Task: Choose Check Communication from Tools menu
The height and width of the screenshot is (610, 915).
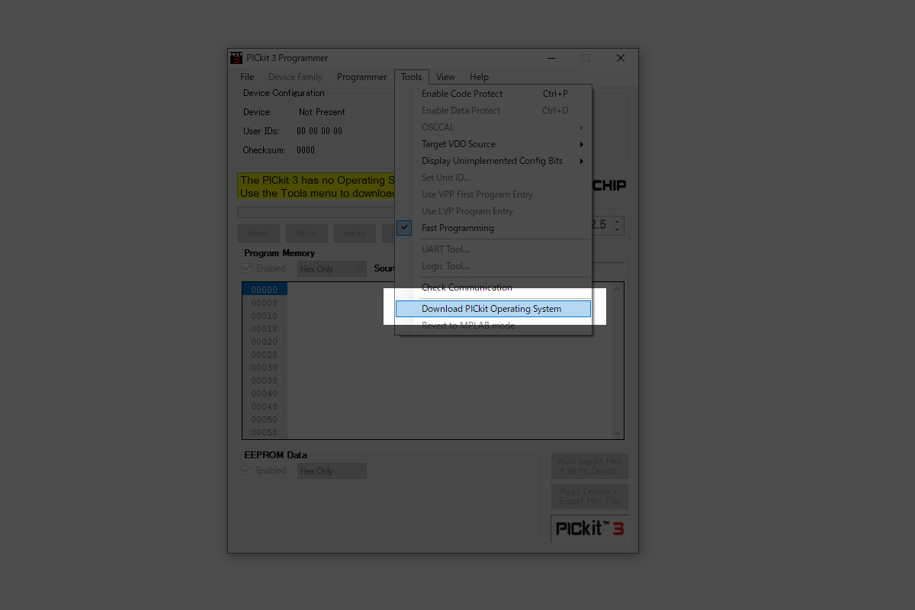Action: tap(467, 287)
